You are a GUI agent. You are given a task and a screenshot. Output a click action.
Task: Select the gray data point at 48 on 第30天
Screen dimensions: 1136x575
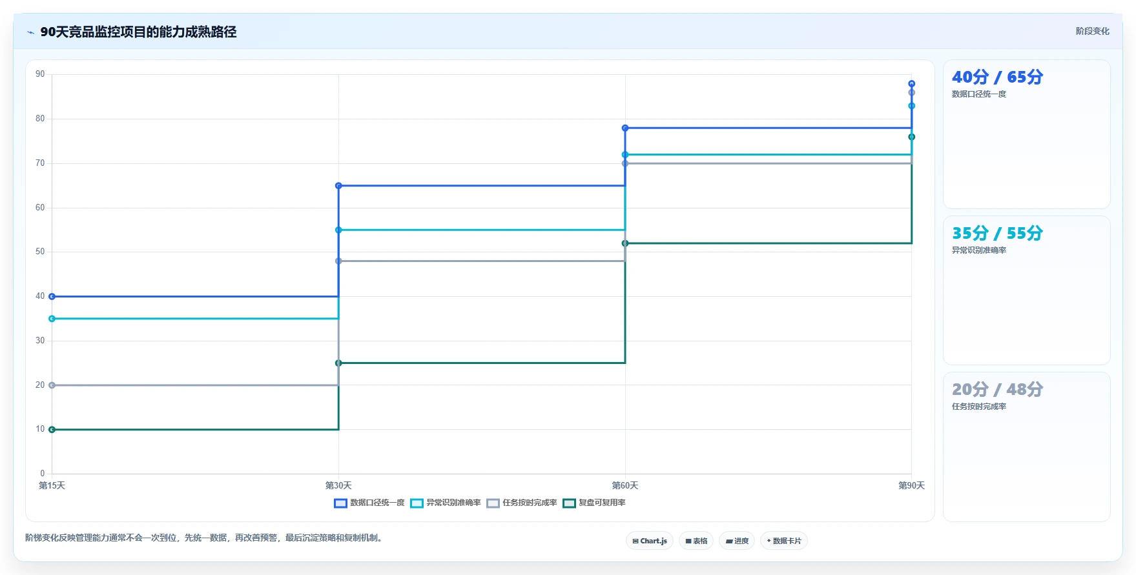[x=338, y=261]
